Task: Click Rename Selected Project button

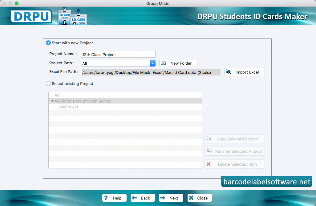Action: (x=235, y=151)
